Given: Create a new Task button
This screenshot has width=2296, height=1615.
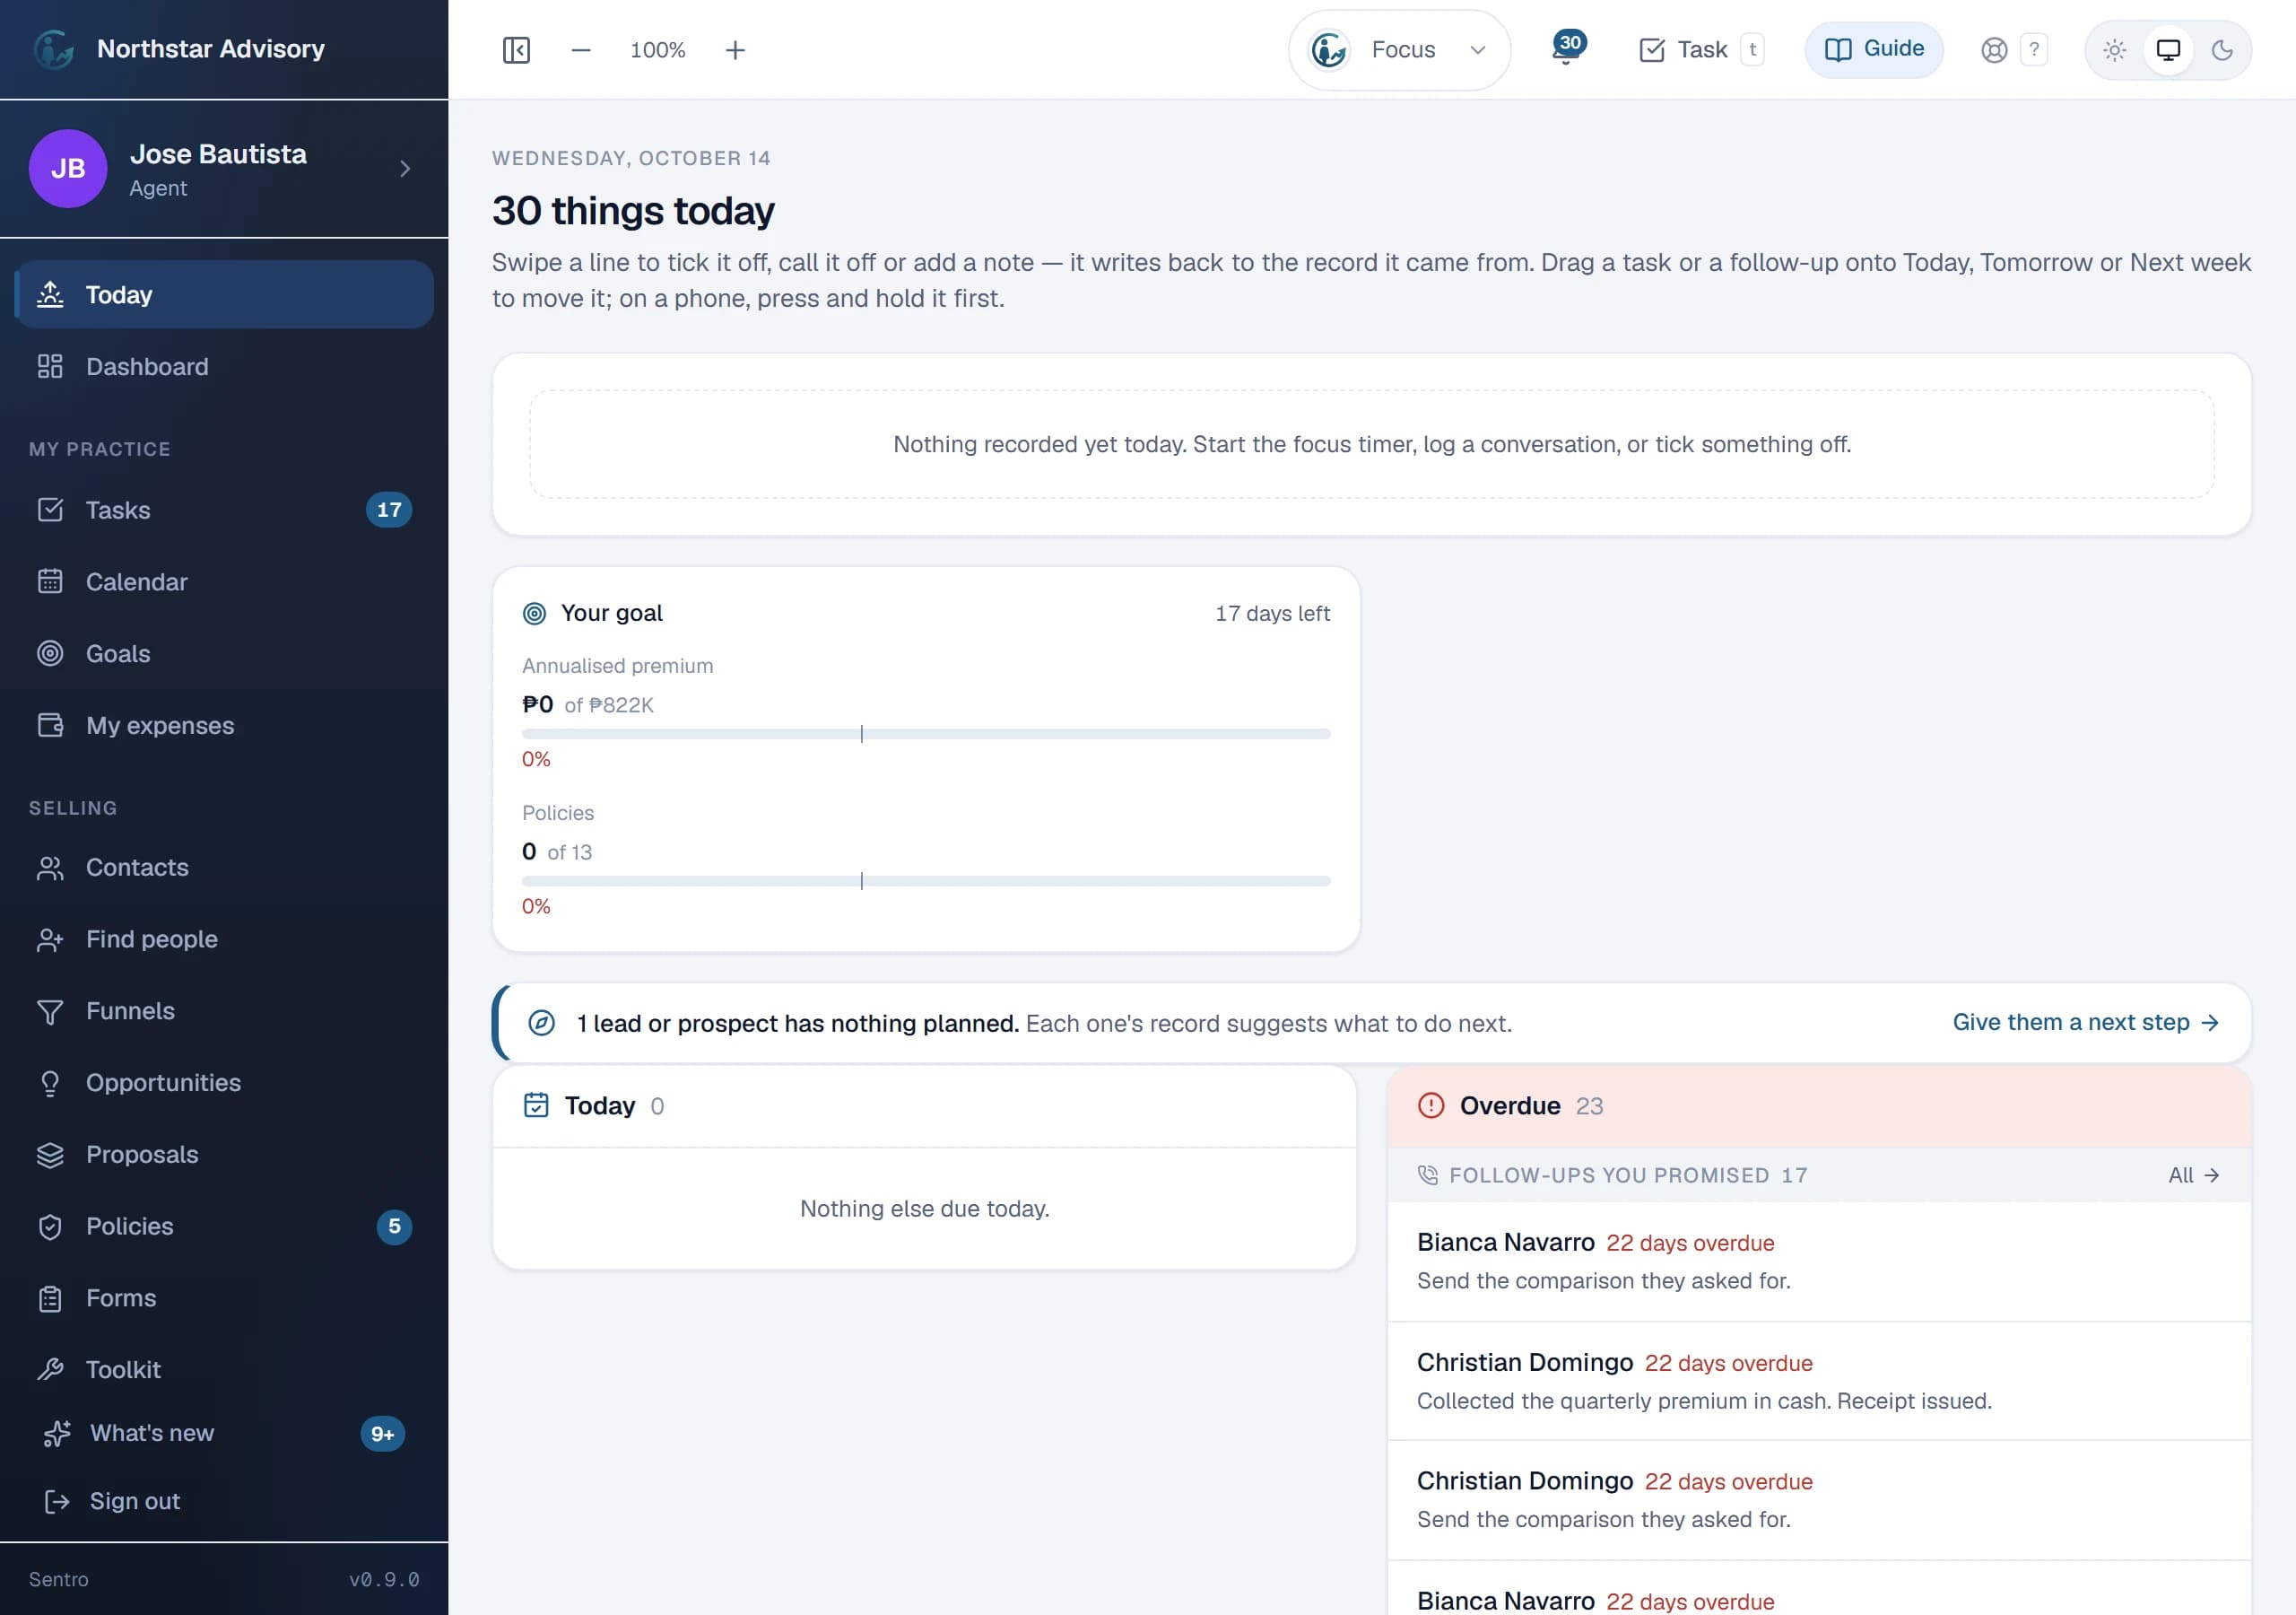Looking at the screenshot, I should pyautogui.click(x=1700, y=50).
